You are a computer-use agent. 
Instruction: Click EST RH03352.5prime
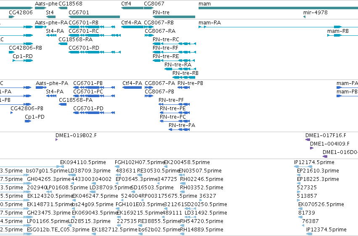coord(182,192)
